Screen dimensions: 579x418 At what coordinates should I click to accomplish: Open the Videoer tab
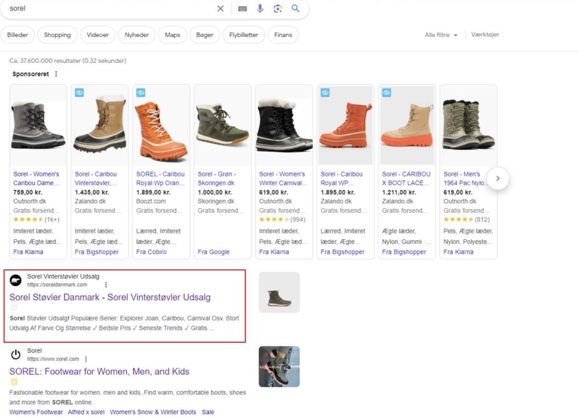pos(97,35)
